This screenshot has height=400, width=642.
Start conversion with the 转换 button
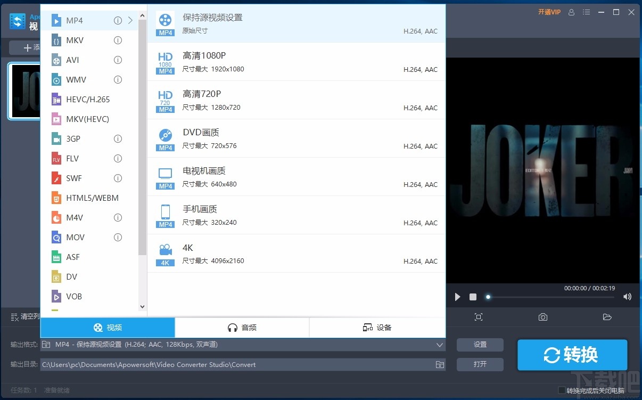tap(572, 355)
